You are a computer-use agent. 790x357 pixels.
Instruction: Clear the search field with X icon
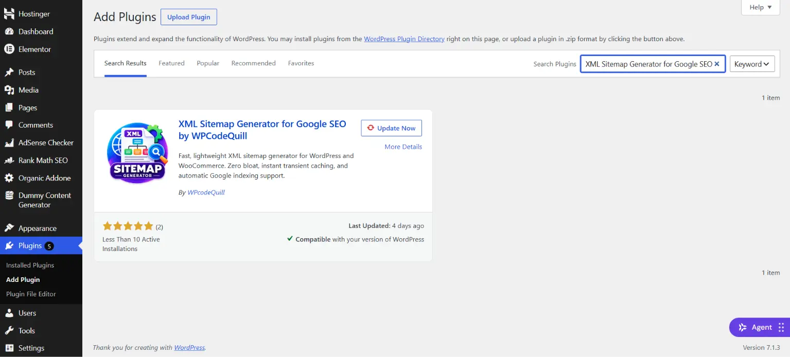pos(716,64)
